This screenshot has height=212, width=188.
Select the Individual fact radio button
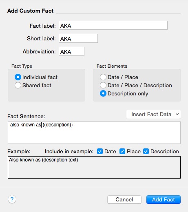pyautogui.click(x=18, y=77)
